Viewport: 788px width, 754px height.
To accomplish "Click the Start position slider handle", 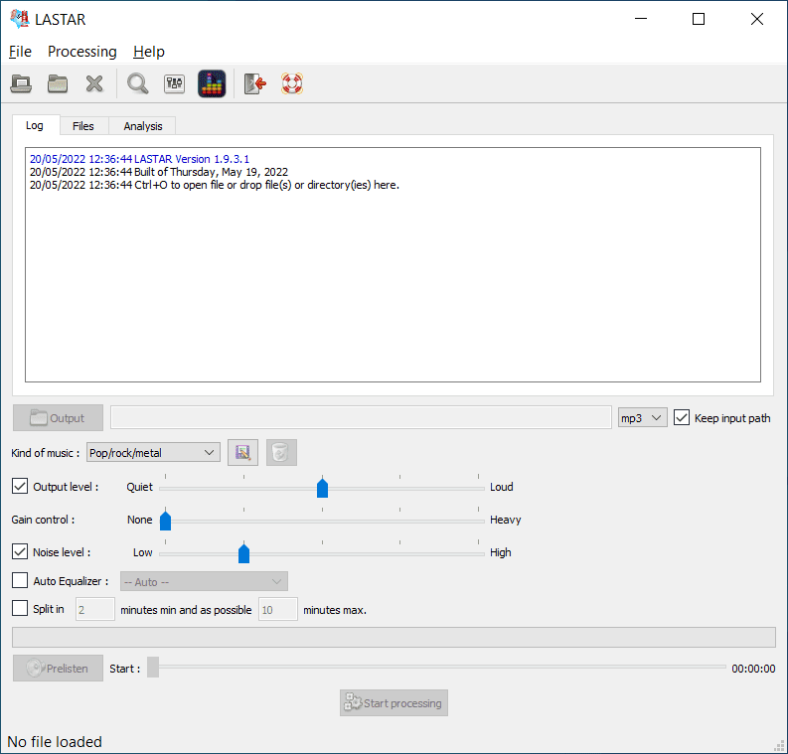I will pyautogui.click(x=153, y=668).
